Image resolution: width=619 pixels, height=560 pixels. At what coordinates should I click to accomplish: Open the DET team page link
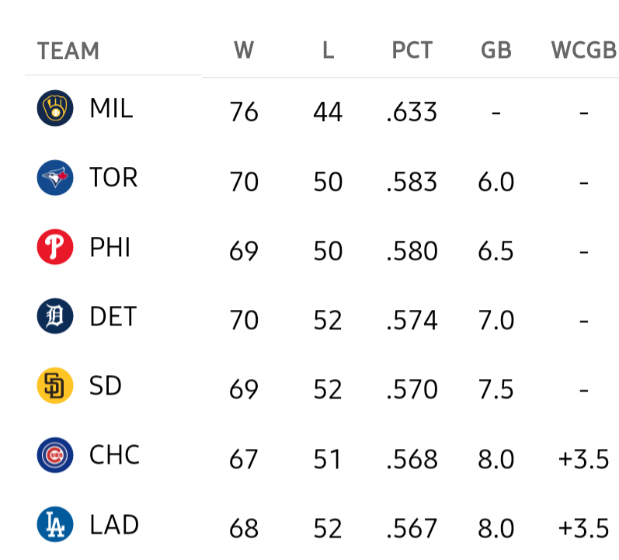click(113, 316)
